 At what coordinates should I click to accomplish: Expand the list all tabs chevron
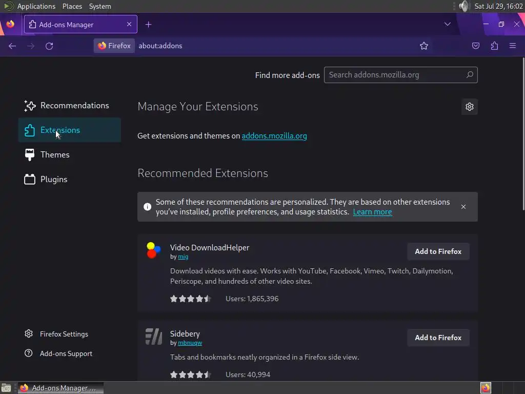447,24
